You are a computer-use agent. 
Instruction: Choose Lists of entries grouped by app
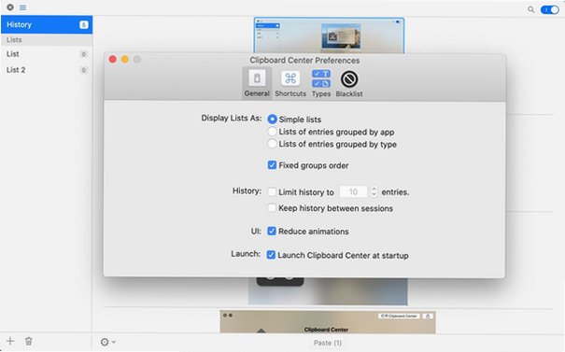click(x=273, y=132)
